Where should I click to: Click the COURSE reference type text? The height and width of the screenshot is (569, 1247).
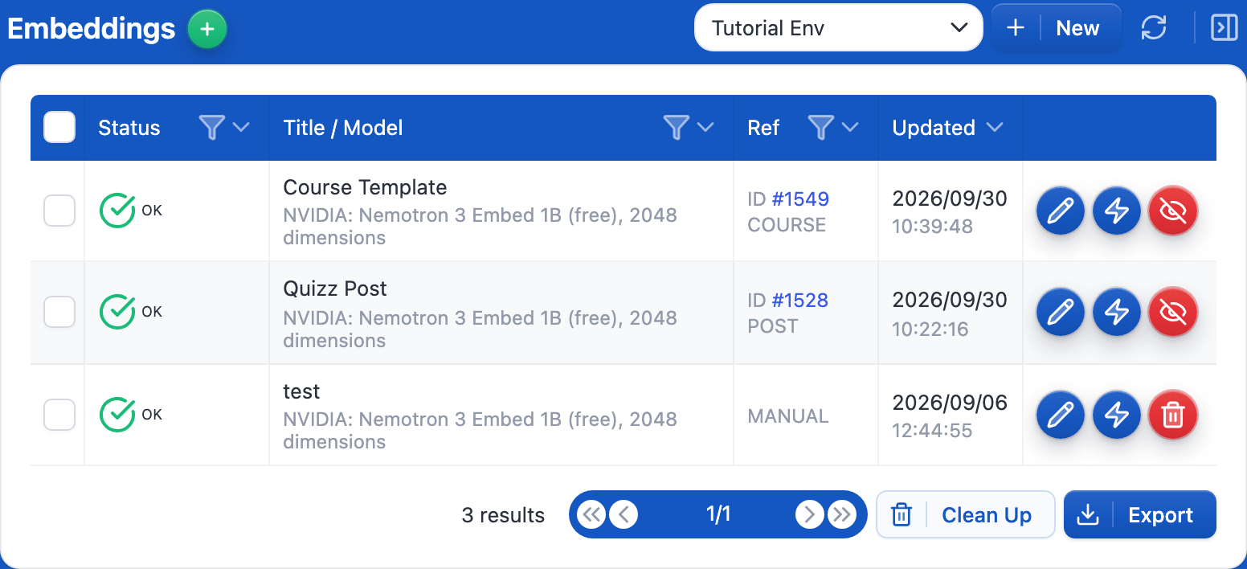[x=787, y=225]
